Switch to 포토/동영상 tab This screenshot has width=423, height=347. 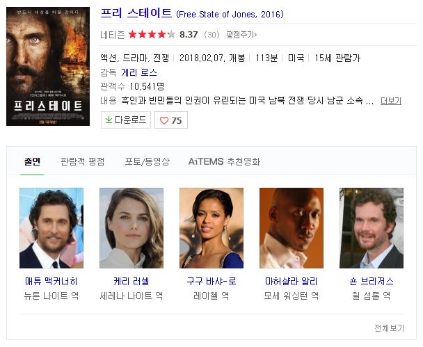[147, 161]
